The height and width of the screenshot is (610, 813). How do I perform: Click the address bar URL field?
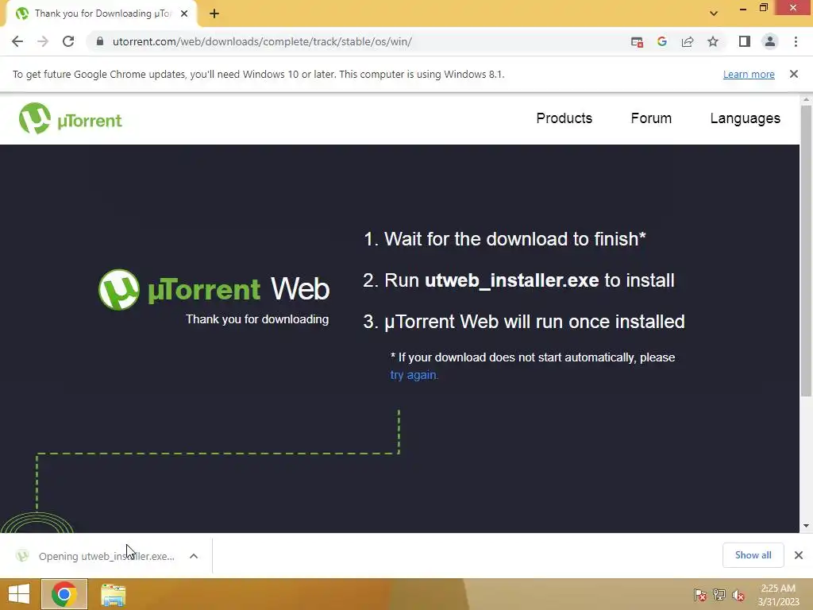pyautogui.click(x=358, y=41)
